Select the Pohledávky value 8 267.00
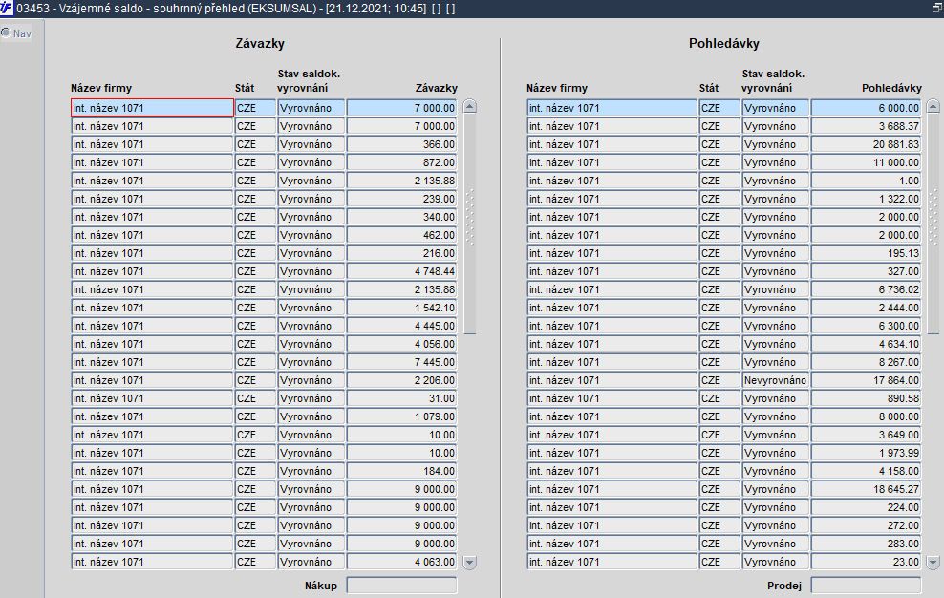 click(866, 362)
